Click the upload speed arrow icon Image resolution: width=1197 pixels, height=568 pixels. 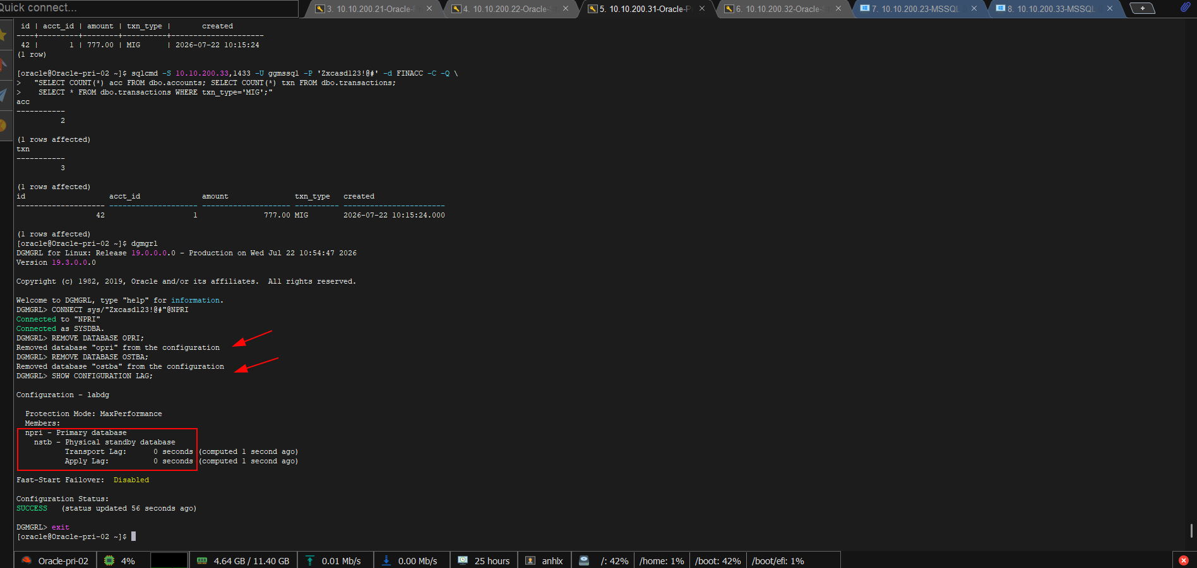[x=310, y=560]
